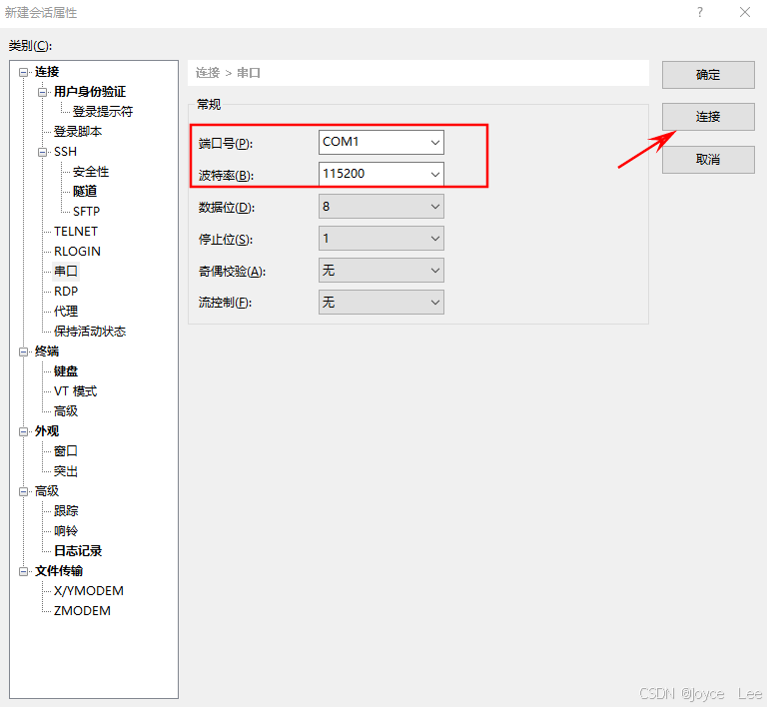
Task: Select 登录脚本 in the tree
Action: [78, 132]
